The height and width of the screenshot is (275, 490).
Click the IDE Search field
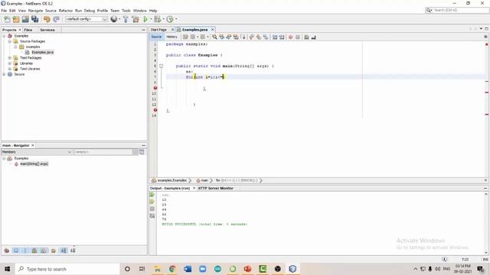[457, 10]
